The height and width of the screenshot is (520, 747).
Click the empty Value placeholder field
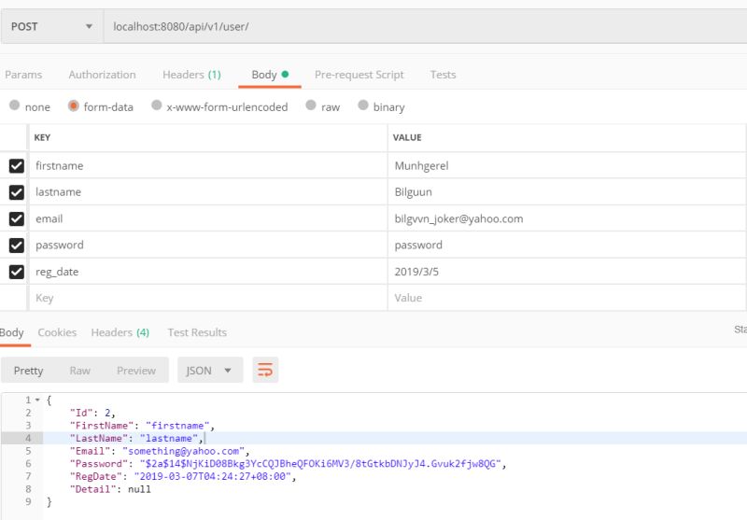[567, 298]
